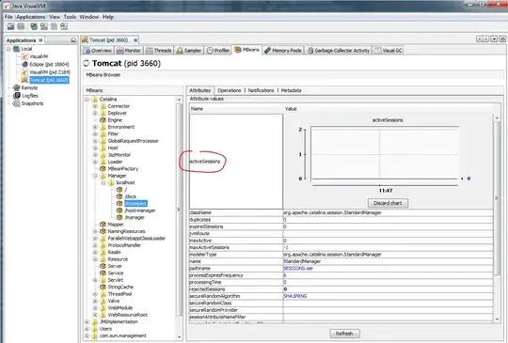
Task: Click the Discard chart button
Action: pyautogui.click(x=388, y=203)
